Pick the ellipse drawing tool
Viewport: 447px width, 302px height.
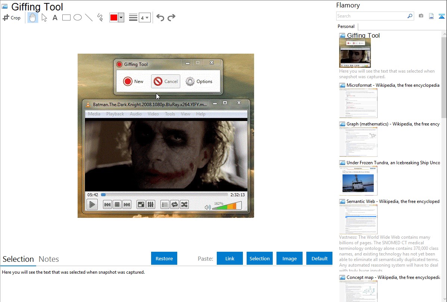(x=78, y=18)
